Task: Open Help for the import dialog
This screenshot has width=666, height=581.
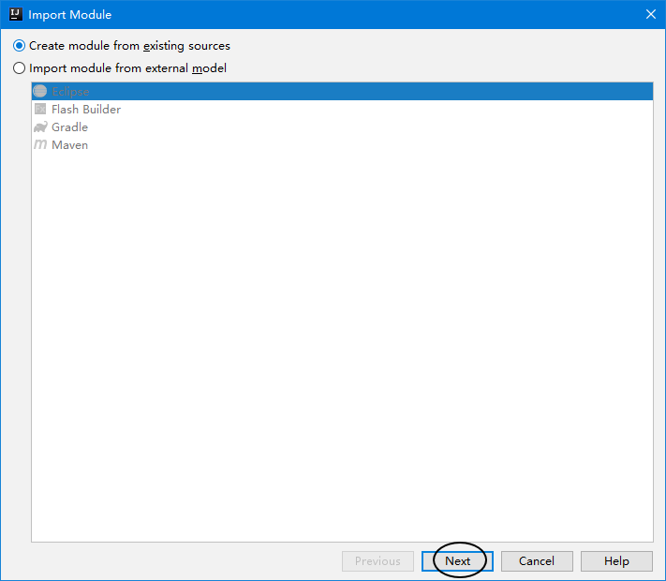Action: (616, 561)
